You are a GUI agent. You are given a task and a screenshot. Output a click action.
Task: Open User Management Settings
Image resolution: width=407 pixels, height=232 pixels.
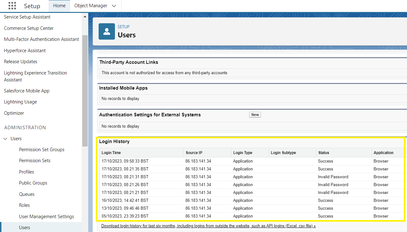(46, 217)
